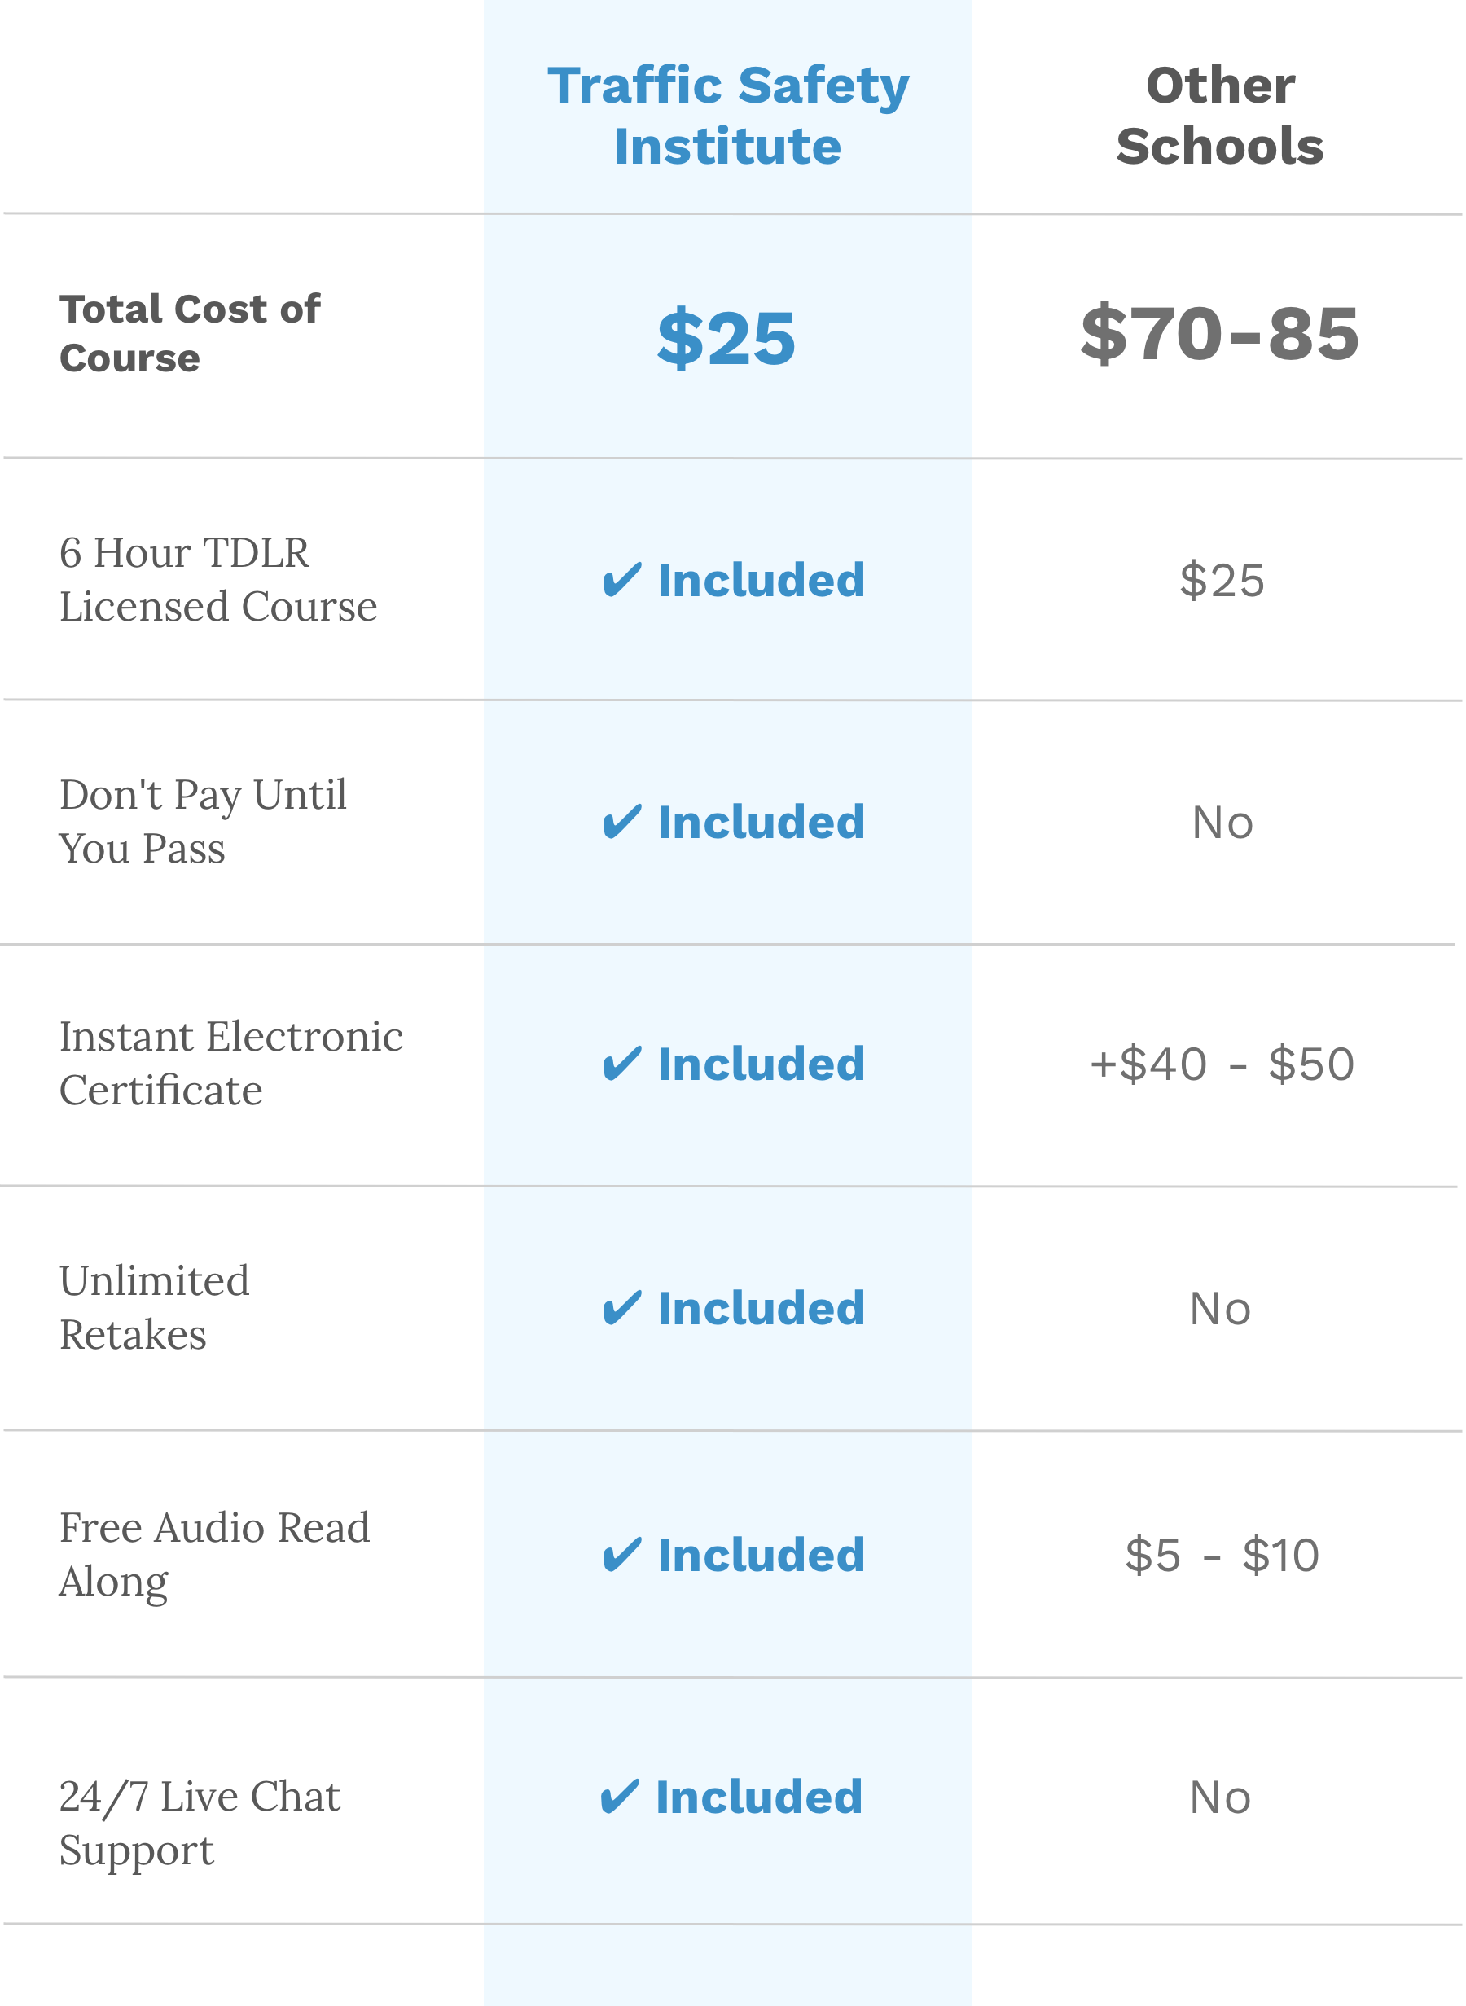Click the Instant Electronic Certificate label

tap(230, 1063)
